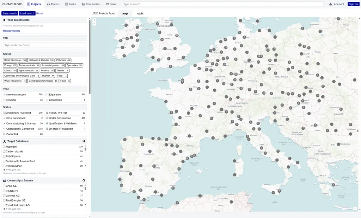Click the On Hold / Postponed status icon

click(47, 129)
